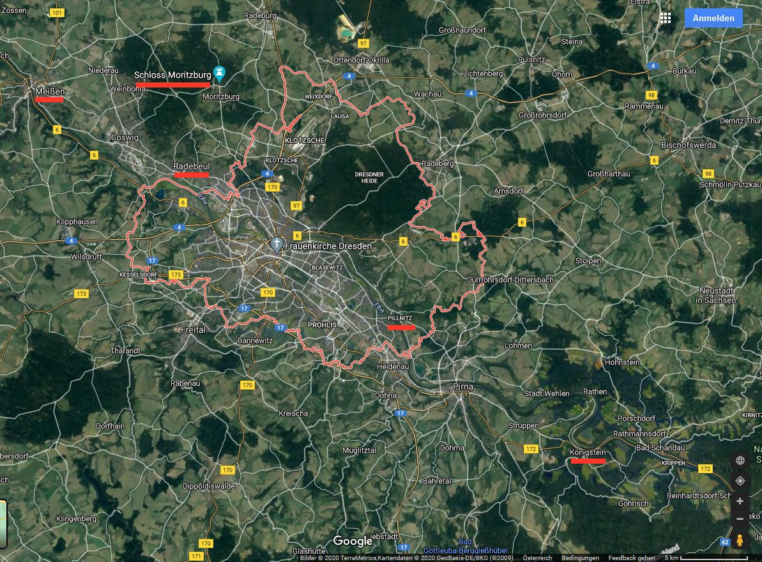Click the Feedback geben link
Screen dimensions: 762x562
click(630, 558)
